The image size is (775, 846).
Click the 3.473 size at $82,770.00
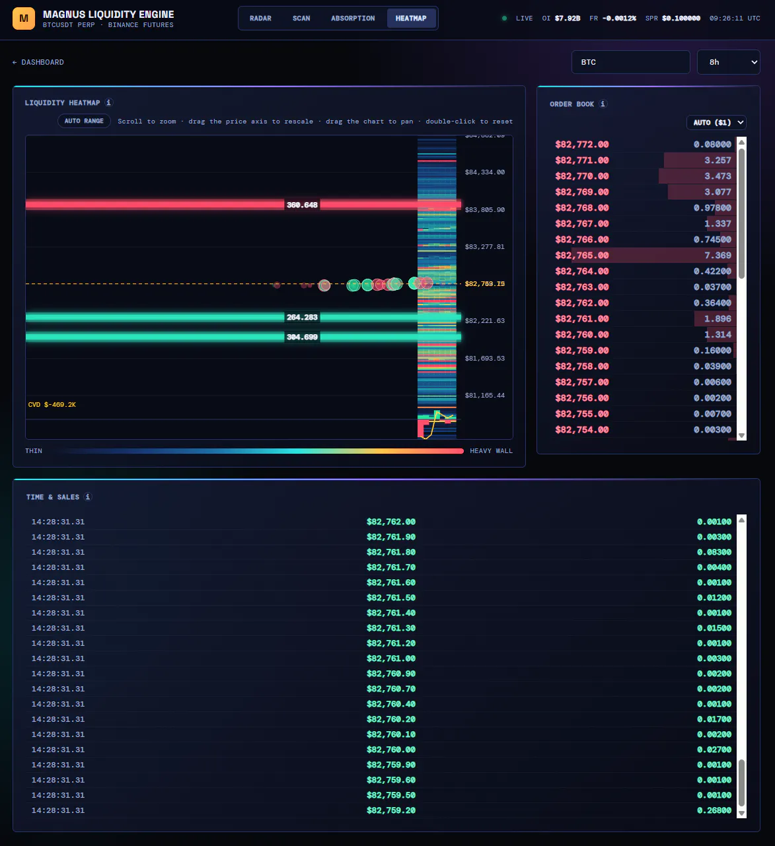coord(718,176)
